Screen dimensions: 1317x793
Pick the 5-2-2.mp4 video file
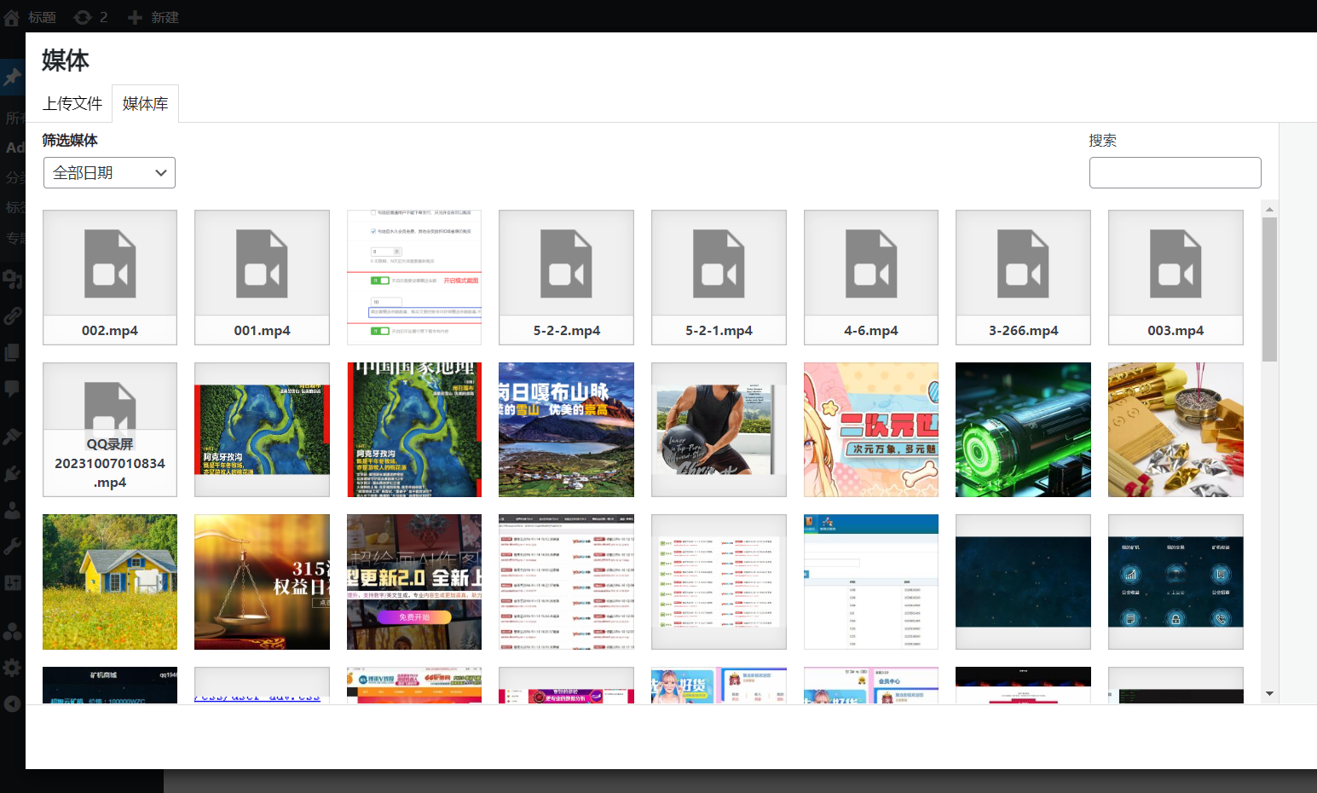[566, 277]
